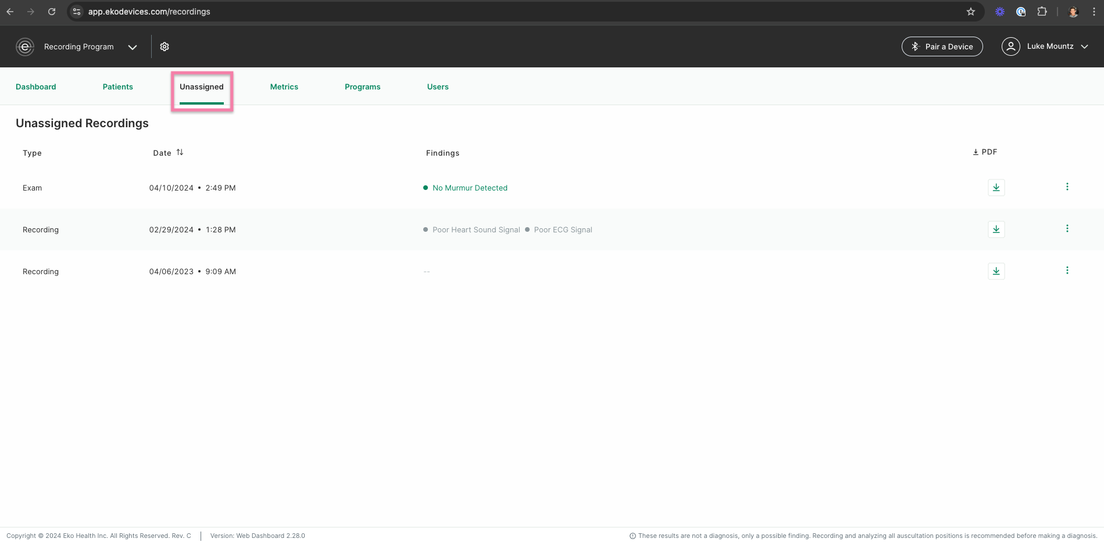Expand the Recording Program dropdown chevron

coord(133,47)
